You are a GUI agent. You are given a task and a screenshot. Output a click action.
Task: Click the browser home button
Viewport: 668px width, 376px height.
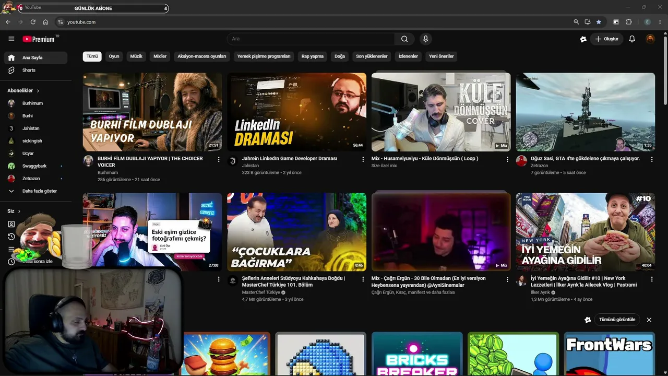pyautogui.click(x=45, y=22)
